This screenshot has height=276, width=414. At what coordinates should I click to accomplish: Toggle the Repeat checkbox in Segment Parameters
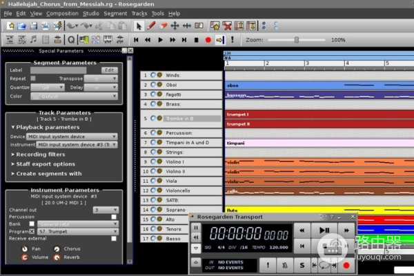33,79
